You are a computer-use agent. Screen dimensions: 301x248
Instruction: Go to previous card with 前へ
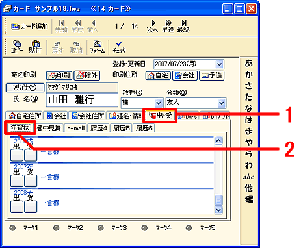point(93,27)
